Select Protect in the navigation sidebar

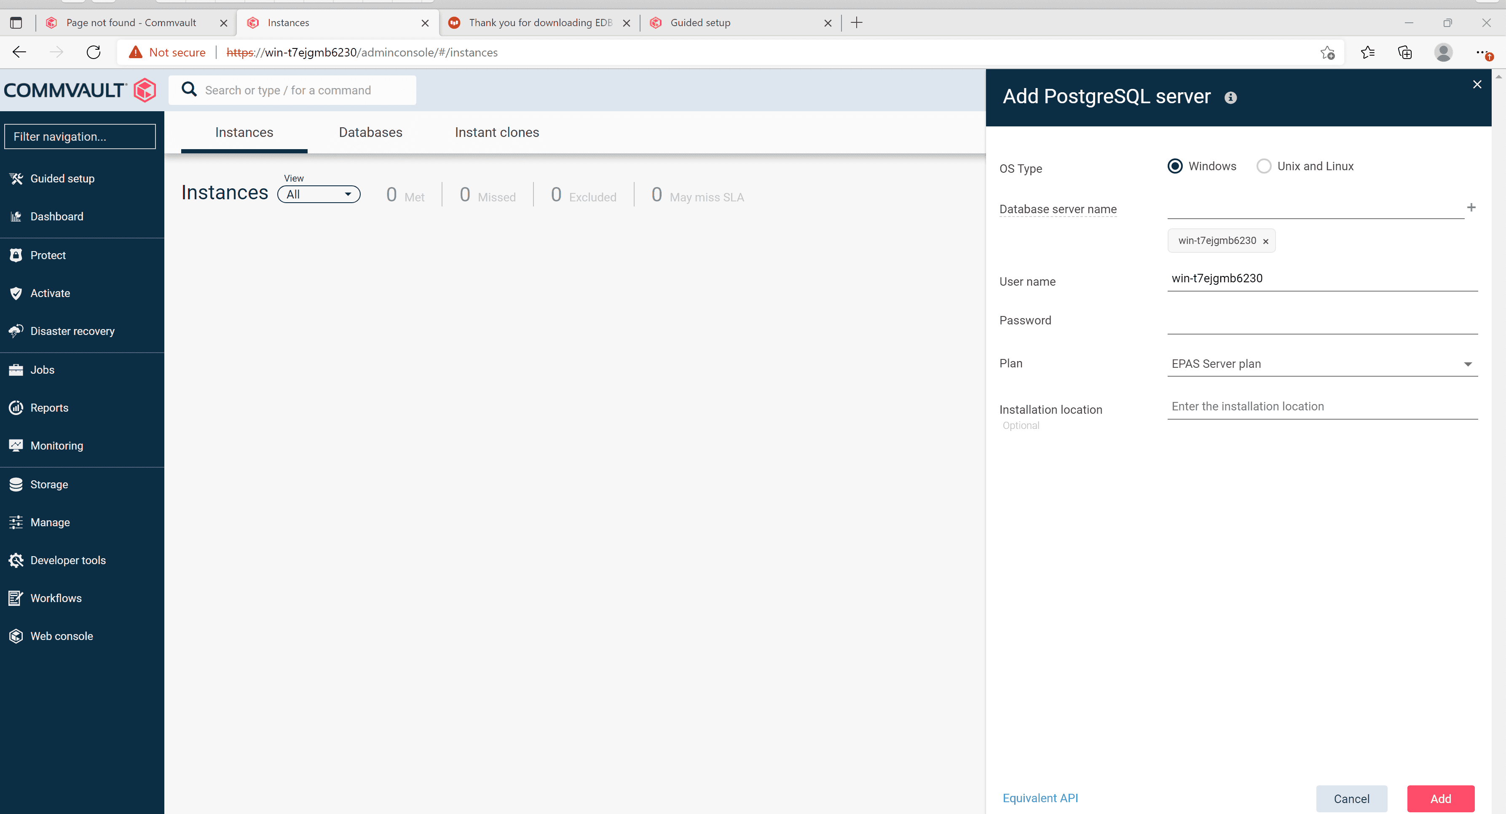pos(47,255)
